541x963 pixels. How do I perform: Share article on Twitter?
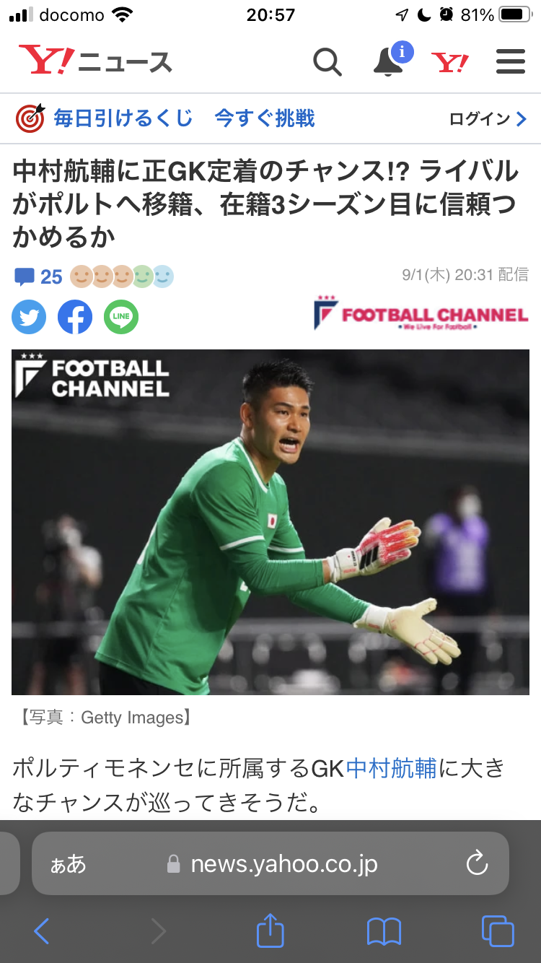(29, 317)
